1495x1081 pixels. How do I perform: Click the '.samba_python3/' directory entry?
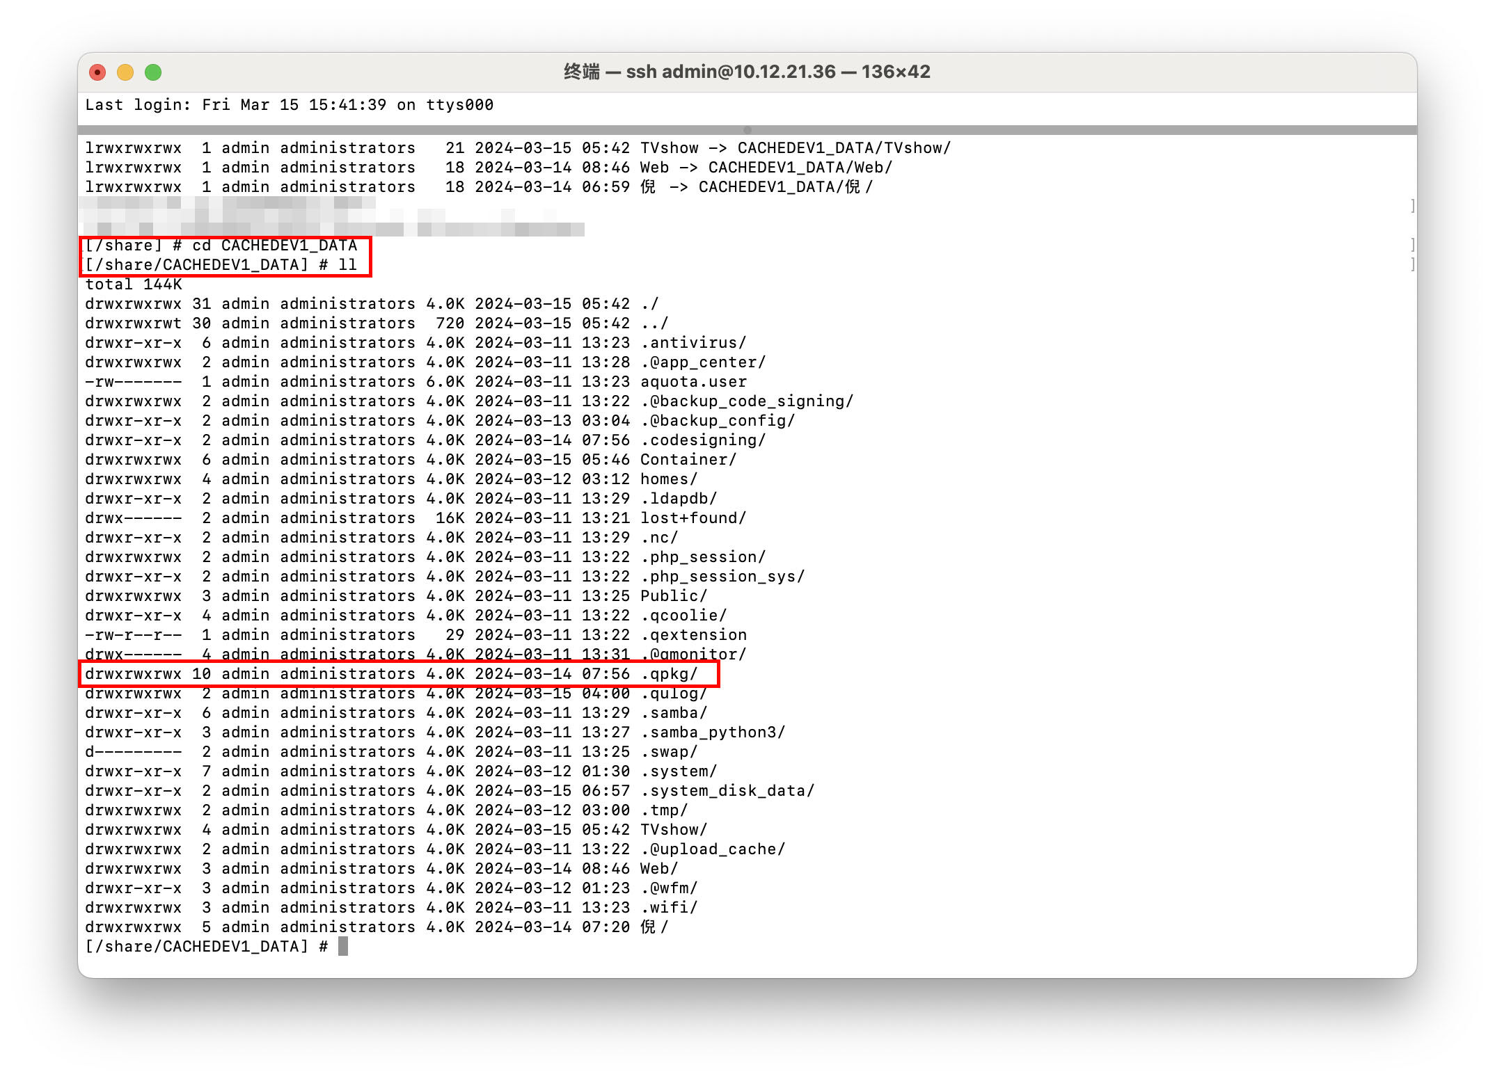pyautogui.click(x=713, y=732)
